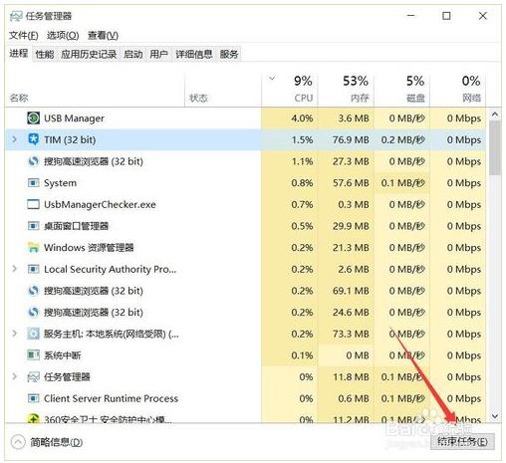
Task: Click the System process icon
Action: pos(33,183)
